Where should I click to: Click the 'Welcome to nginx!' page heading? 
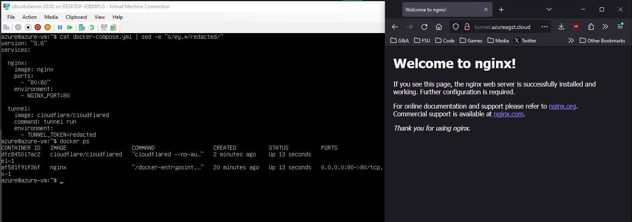pyautogui.click(x=455, y=63)
